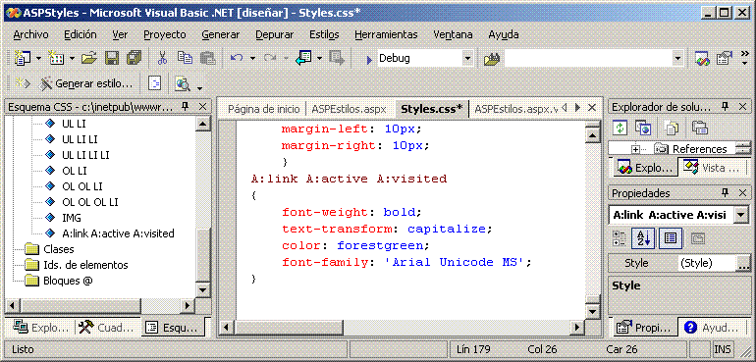Switch to the Página de inicio tab
The width and height of the screenshot is (756, 362).
point(264,109)
